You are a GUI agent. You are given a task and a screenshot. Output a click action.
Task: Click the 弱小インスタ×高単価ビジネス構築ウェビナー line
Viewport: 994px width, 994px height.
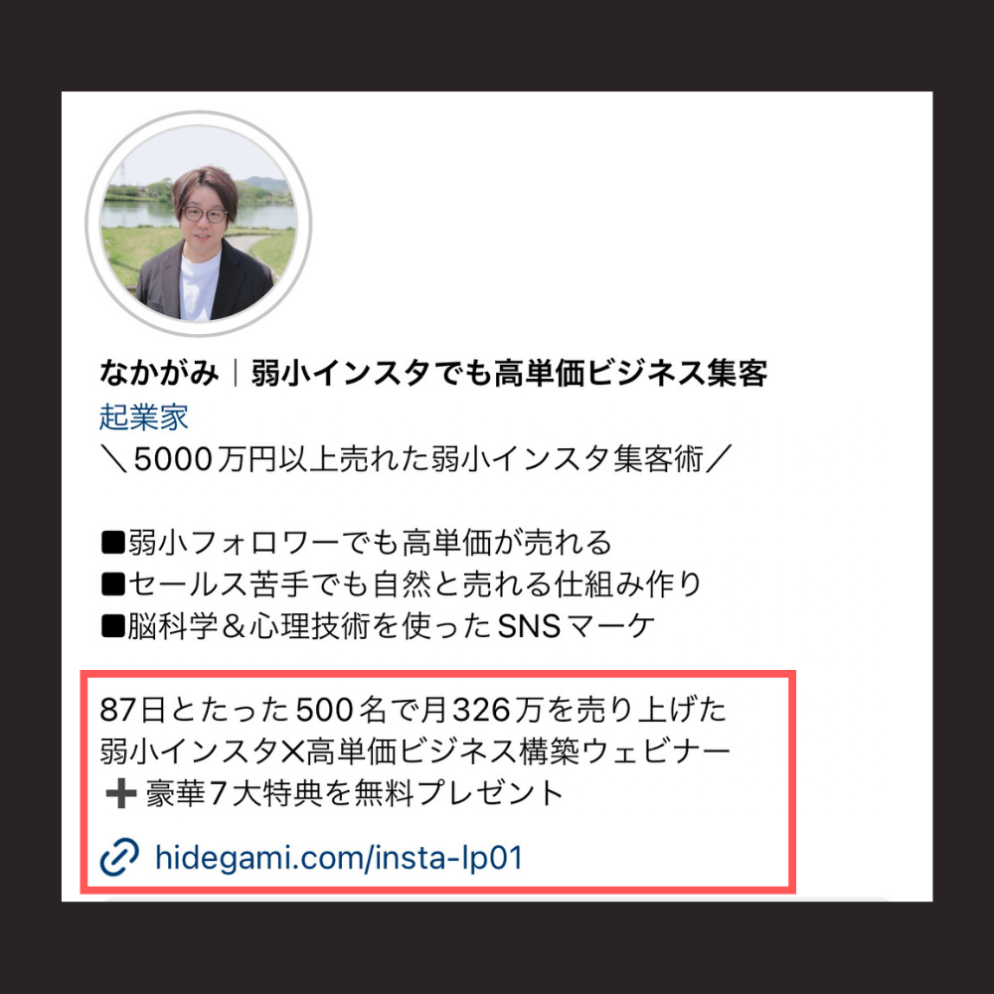click(415, 751)
